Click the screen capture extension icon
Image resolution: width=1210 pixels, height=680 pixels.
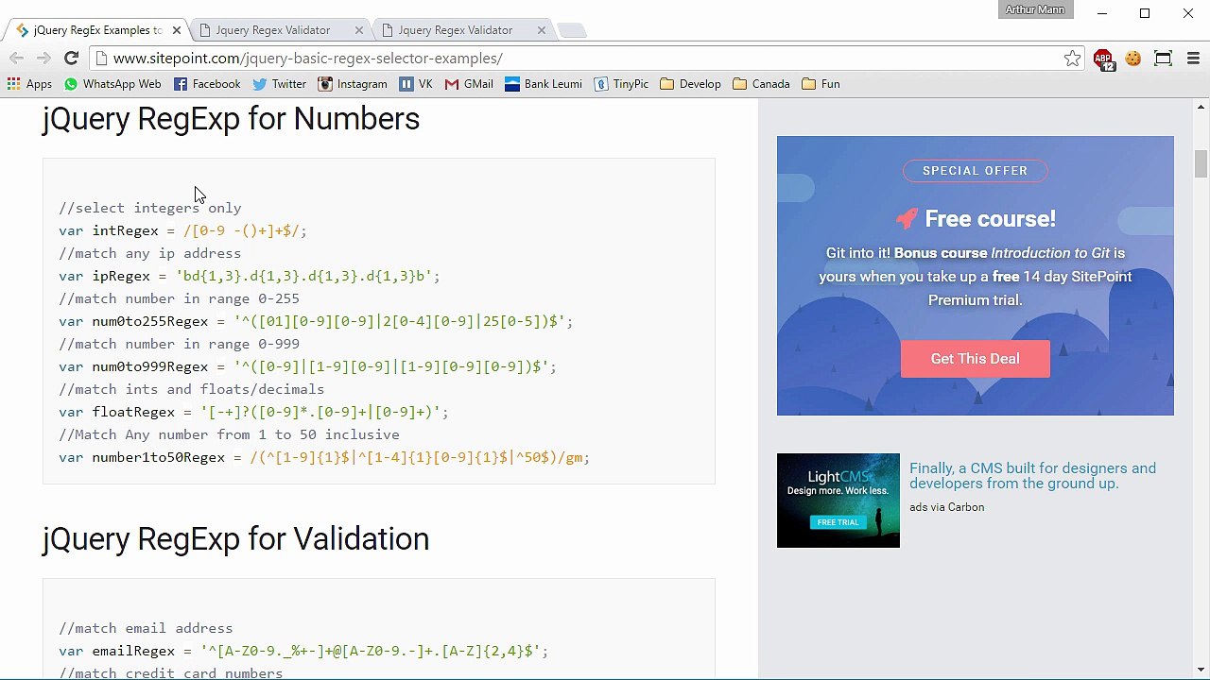[1163, 59]
